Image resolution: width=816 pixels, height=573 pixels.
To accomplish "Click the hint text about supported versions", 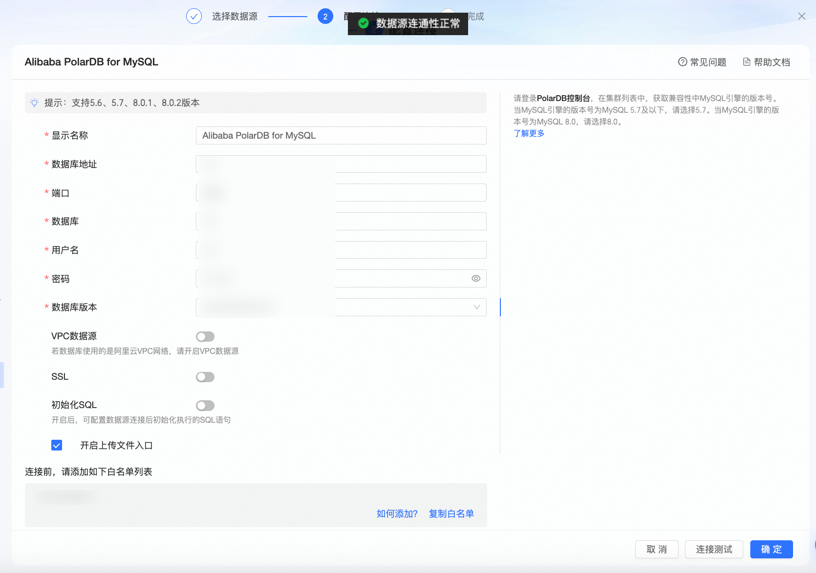I will [x=122, y=102].
